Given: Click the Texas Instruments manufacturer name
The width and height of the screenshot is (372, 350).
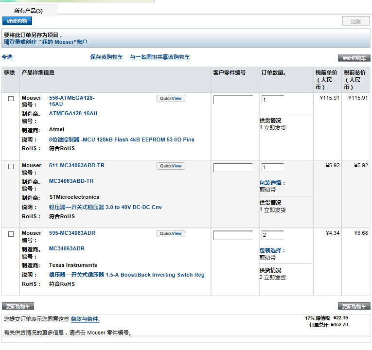Looking at the screenshot, I should (x=73, y=265).
